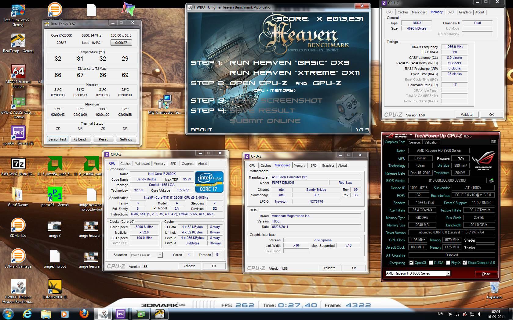Click Validate in CPU-Z processor window
This screenshot has width=513, height=320.
(x=189, y=266)
